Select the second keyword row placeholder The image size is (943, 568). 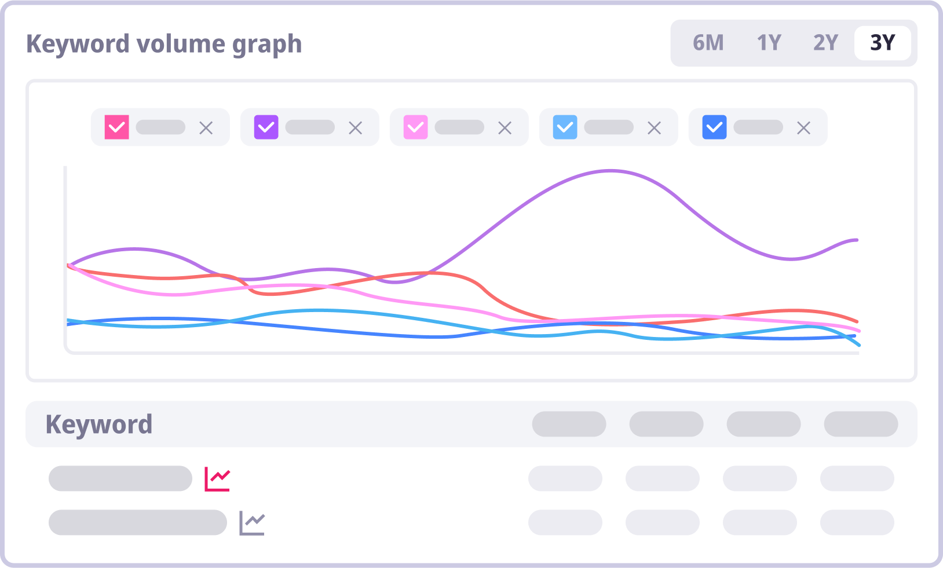(138, 523)
